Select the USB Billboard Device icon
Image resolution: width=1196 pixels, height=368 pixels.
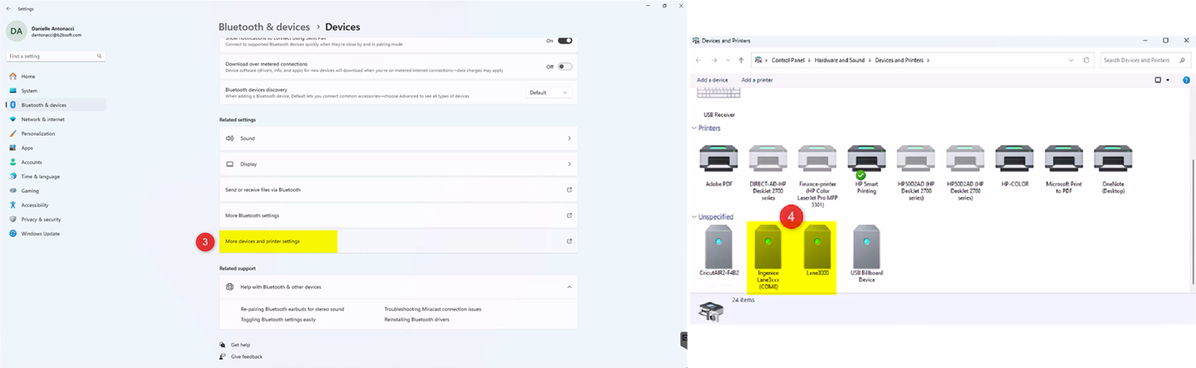click(866, 246)
